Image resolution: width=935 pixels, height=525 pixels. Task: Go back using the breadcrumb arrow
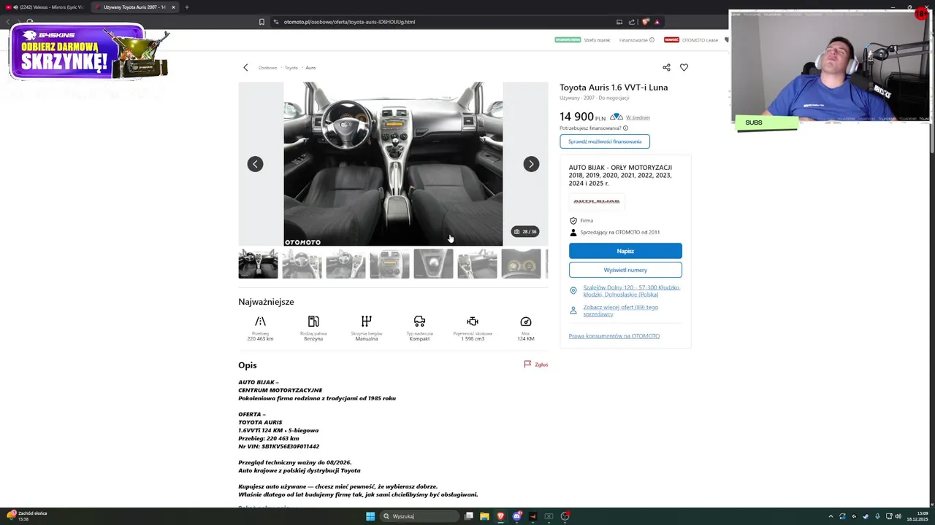click(x=245, y=67)
